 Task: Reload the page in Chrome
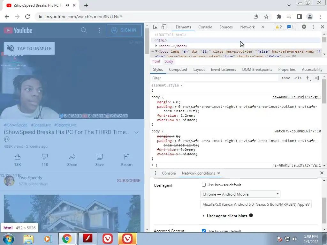pyautogui.click(x=27, y=17)
